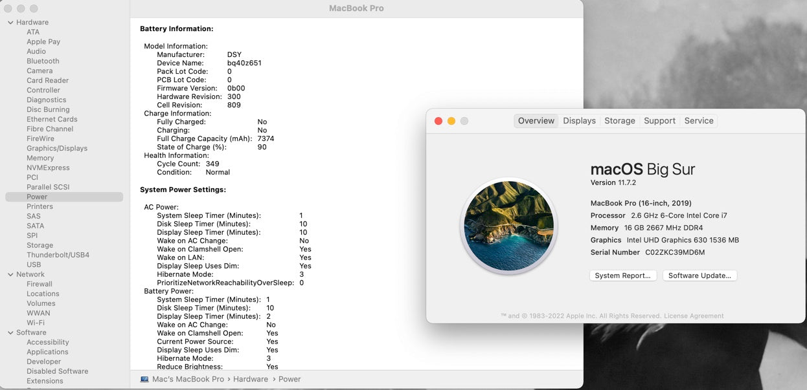
Task: Select Bluetooth in the sidebar
Action: tap(43, 61)
